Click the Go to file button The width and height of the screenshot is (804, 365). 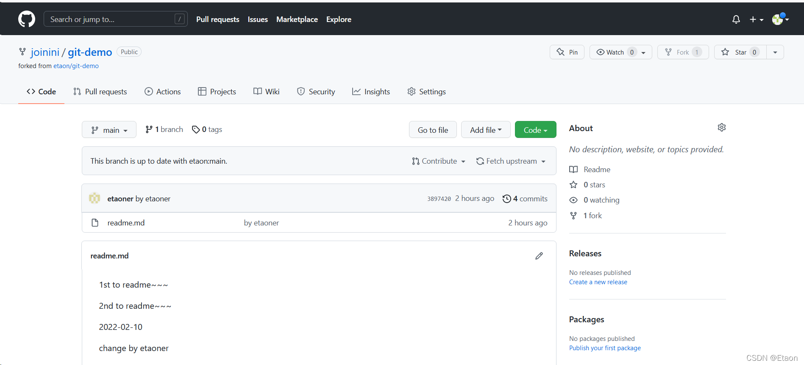click(433, 130)
